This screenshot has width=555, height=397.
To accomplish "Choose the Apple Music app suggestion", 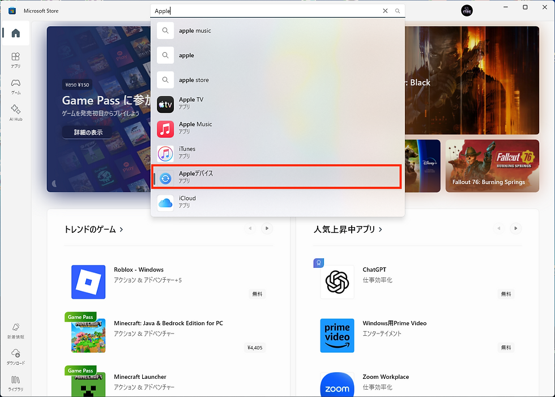I will tap(277, 129).
